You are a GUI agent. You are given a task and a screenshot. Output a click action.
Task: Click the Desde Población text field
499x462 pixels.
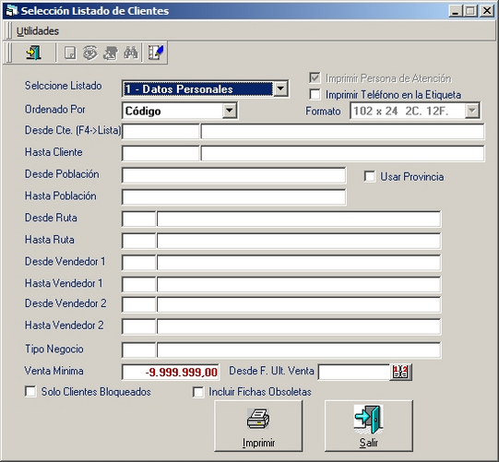234,175
